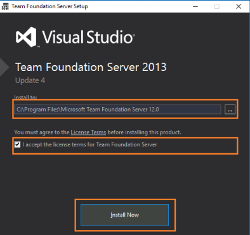Close the Team Foundation Server Setup window

tap(239, 6)
